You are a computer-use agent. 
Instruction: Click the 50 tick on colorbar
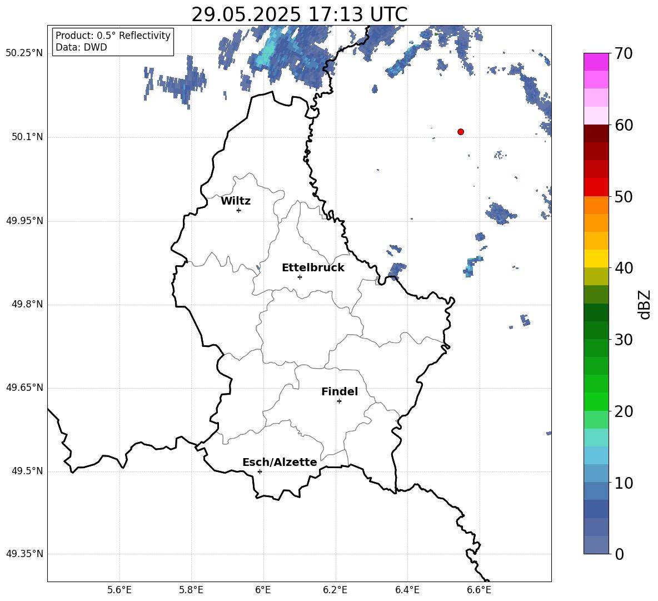click(x=624, y=196)
